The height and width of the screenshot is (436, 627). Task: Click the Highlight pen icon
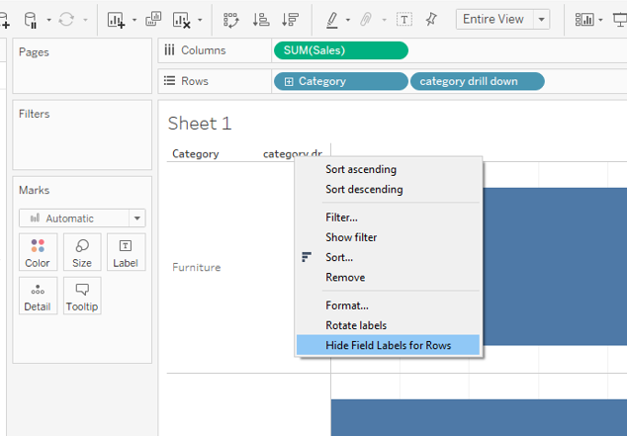tap(332, 20)
